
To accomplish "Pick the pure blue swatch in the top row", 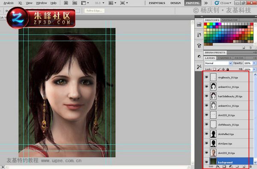I will tap(217, 24).
